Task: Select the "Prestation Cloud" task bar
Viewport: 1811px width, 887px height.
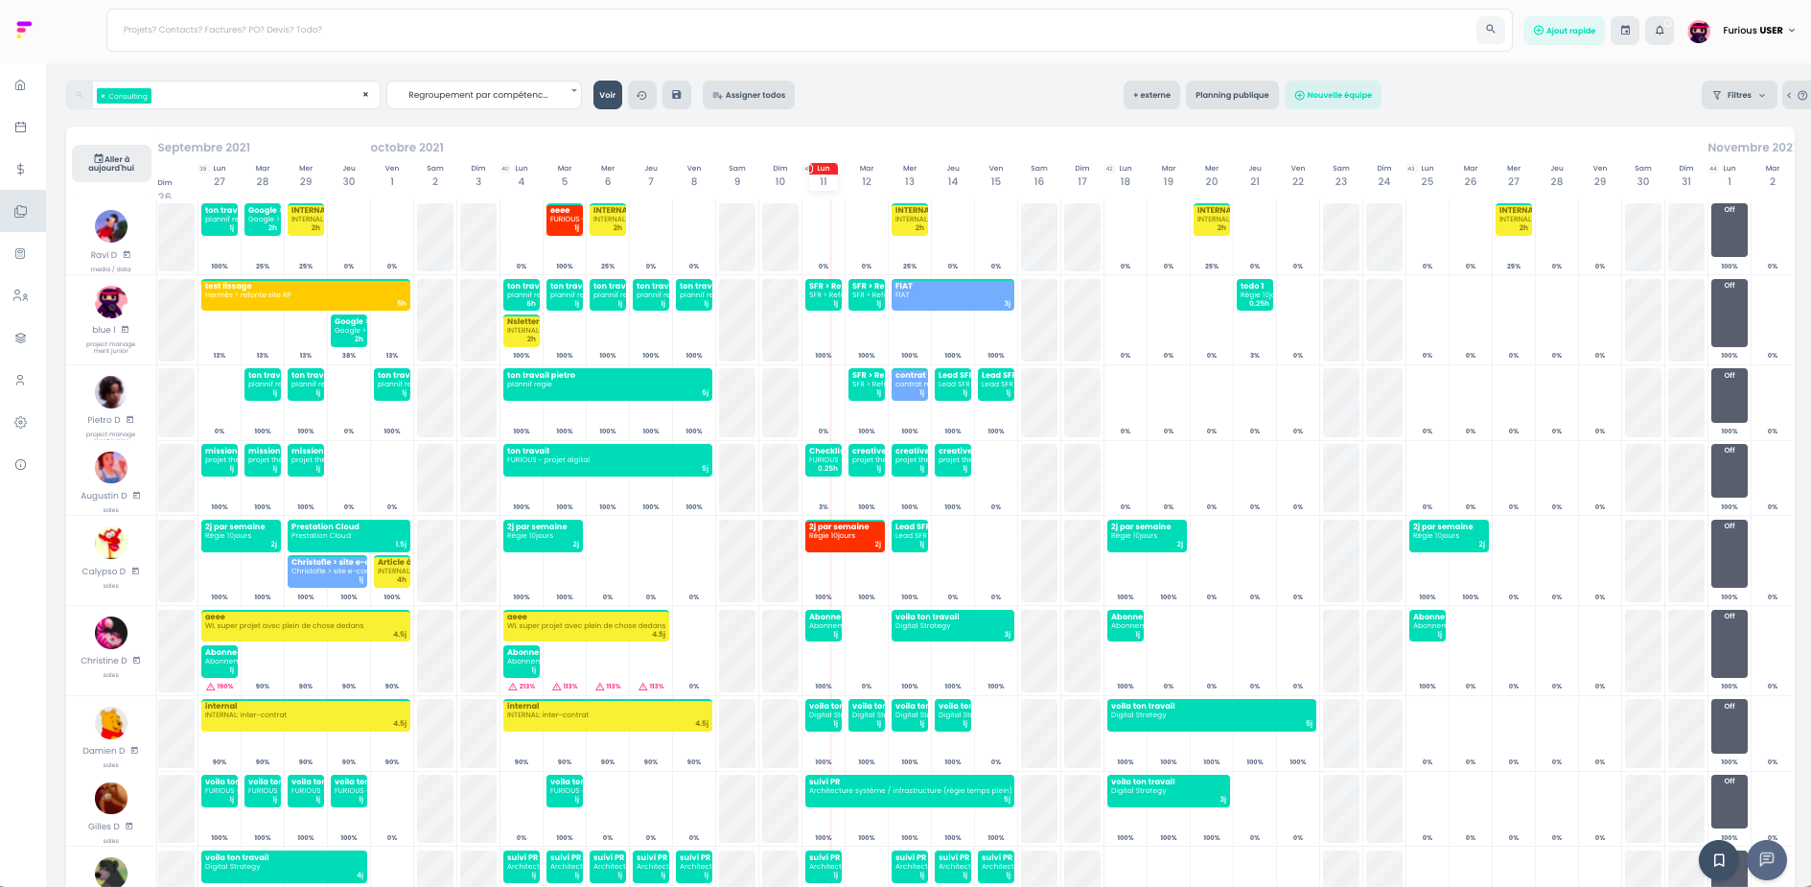Action: 349,536
